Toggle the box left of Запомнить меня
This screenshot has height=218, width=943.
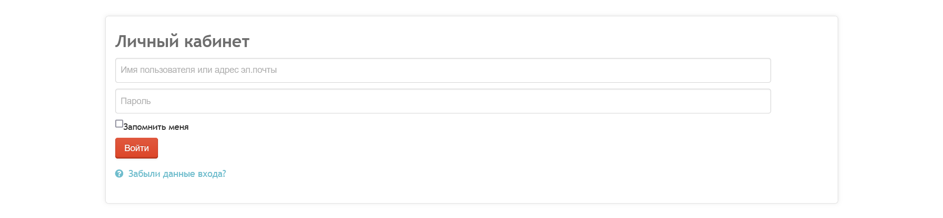119,124
